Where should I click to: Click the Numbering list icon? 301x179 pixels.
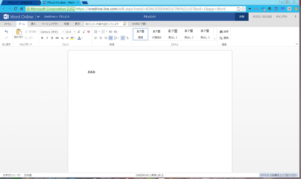point(103,32)
